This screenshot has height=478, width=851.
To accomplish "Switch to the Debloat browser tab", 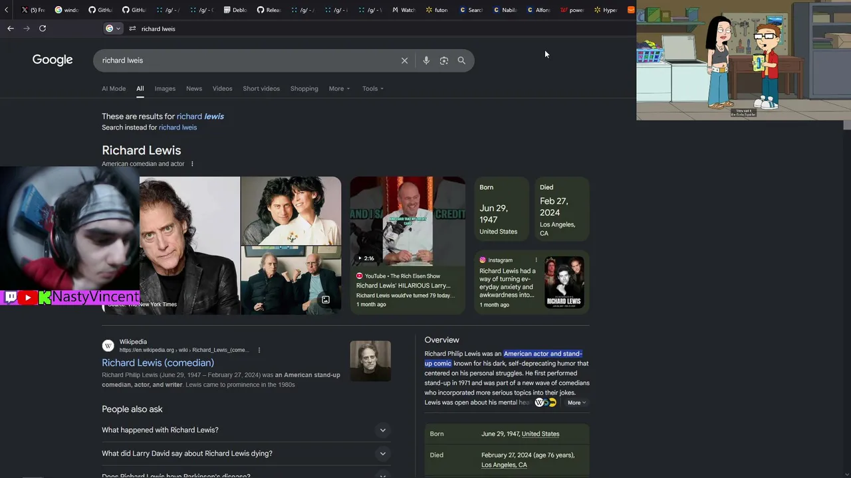I will 235,10.
